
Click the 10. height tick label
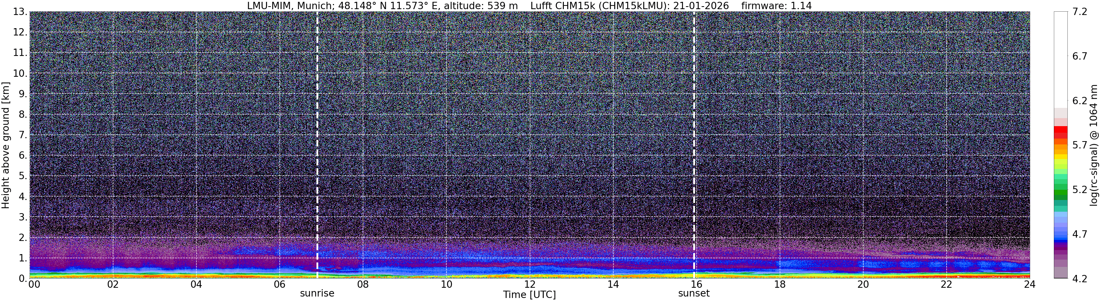pos(20,73)
